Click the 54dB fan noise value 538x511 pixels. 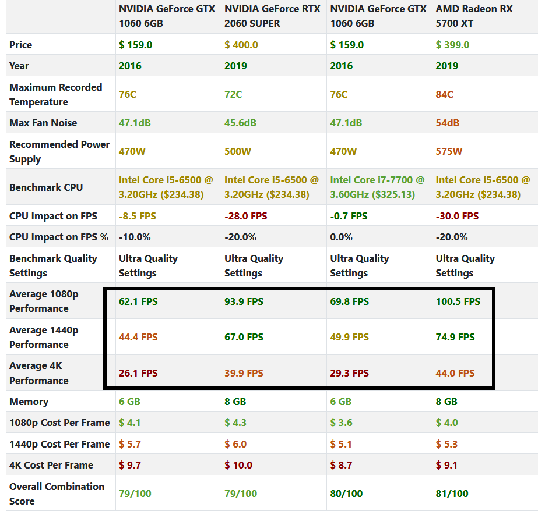448,123
